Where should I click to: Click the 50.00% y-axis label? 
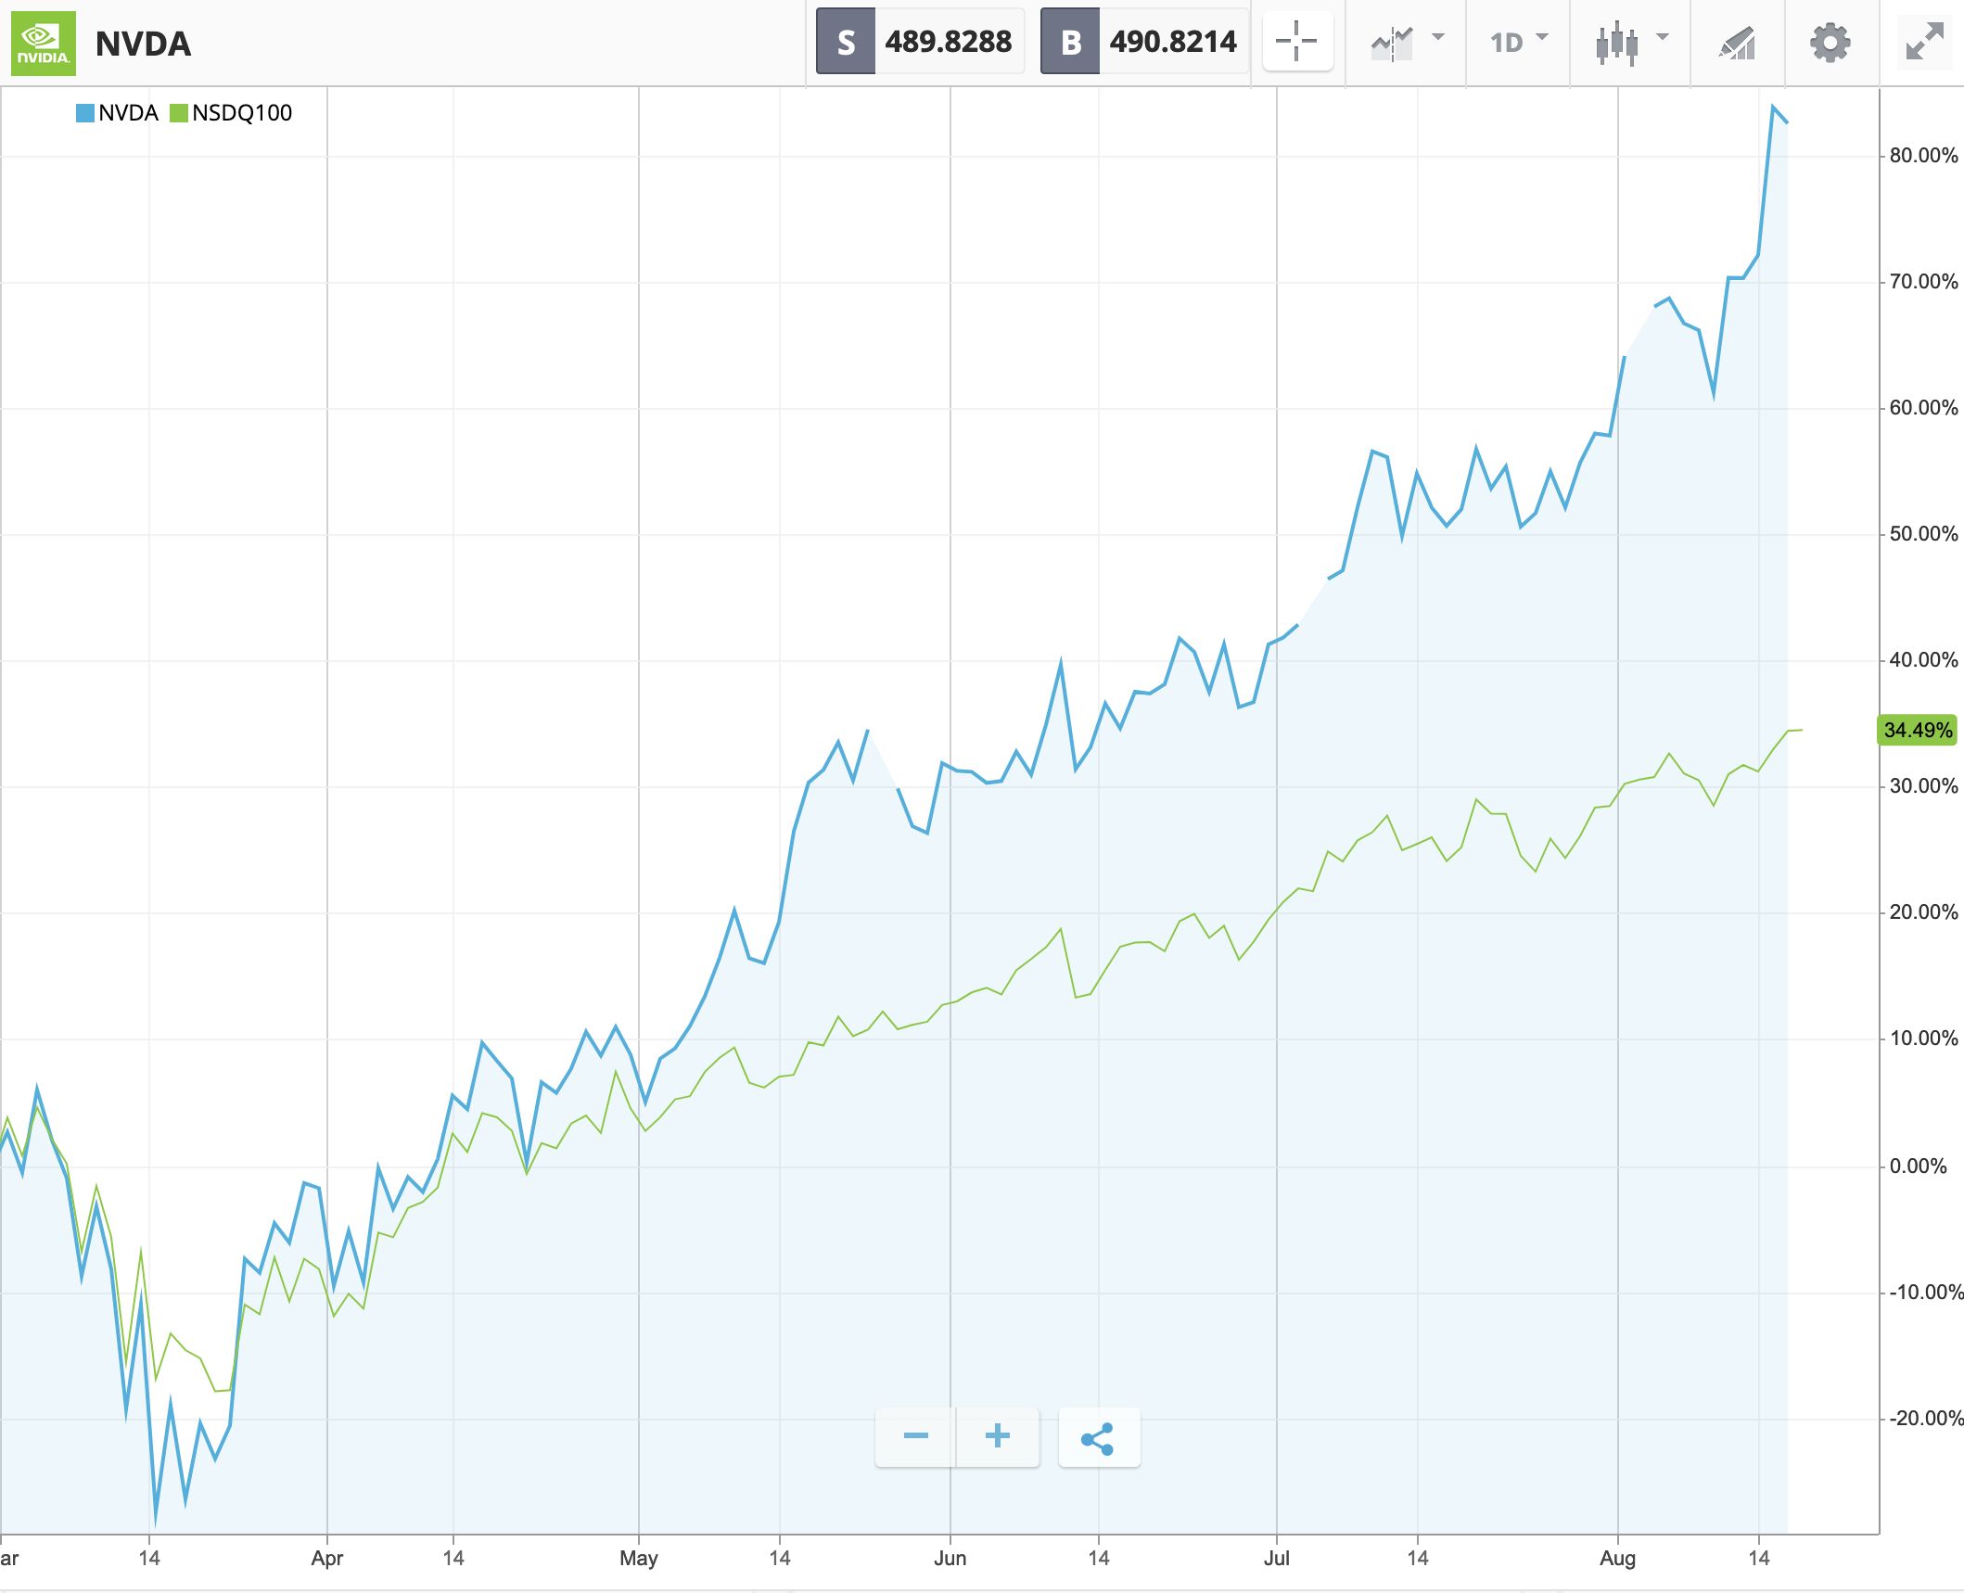[x=1923, y=534]
